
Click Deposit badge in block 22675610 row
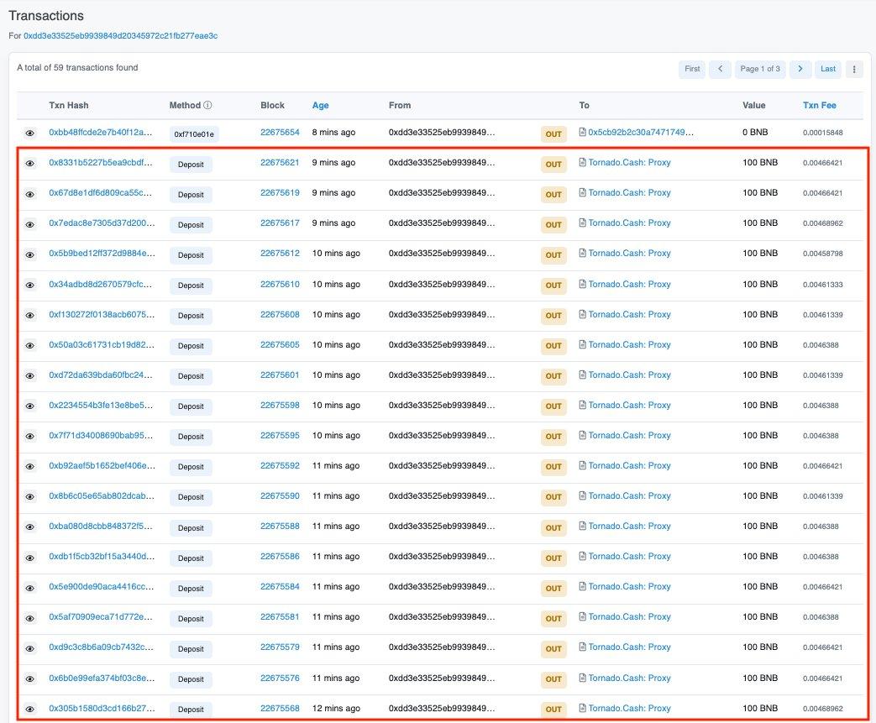coord(191,286)
